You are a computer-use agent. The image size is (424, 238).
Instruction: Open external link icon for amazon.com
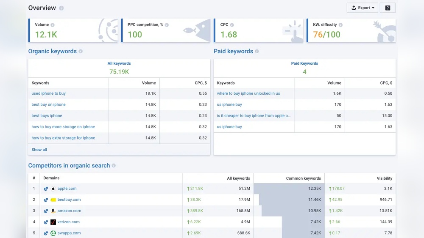(46, 211)
